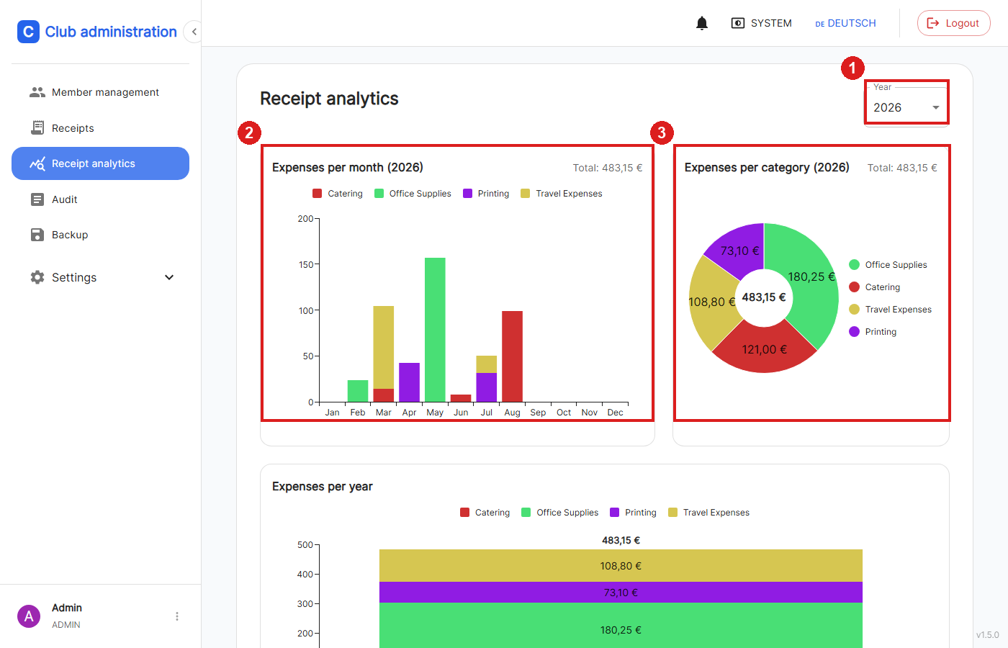
Task: Toggle Catering in pie chart legend
Action: (875, 287)
